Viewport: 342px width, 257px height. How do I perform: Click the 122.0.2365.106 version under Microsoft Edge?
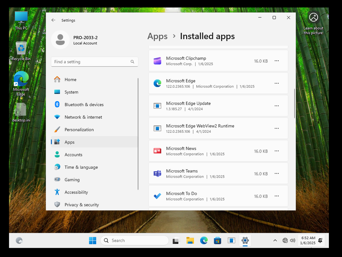(x=178, y=86)
